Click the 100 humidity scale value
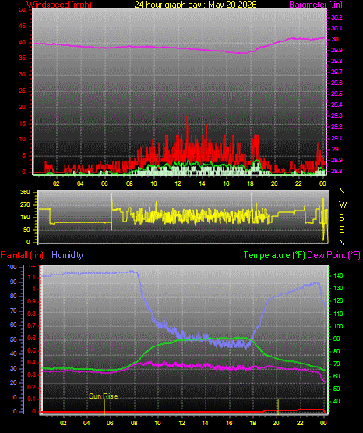Image resolution: width=363 pixels, height=433 pixels. (x=12, y=267)
